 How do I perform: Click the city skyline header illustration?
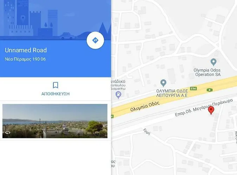pos(55,20)
